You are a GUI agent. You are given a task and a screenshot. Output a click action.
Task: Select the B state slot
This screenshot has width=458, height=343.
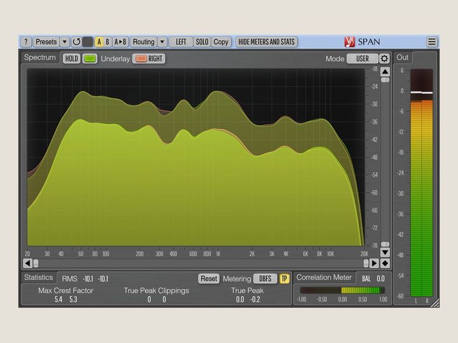[108, 42]
